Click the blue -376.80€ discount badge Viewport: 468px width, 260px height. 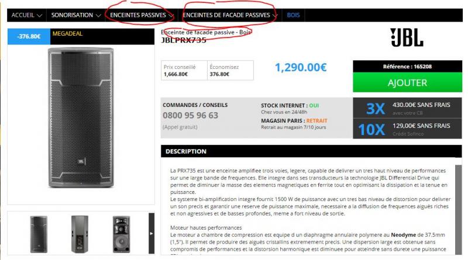29,36
